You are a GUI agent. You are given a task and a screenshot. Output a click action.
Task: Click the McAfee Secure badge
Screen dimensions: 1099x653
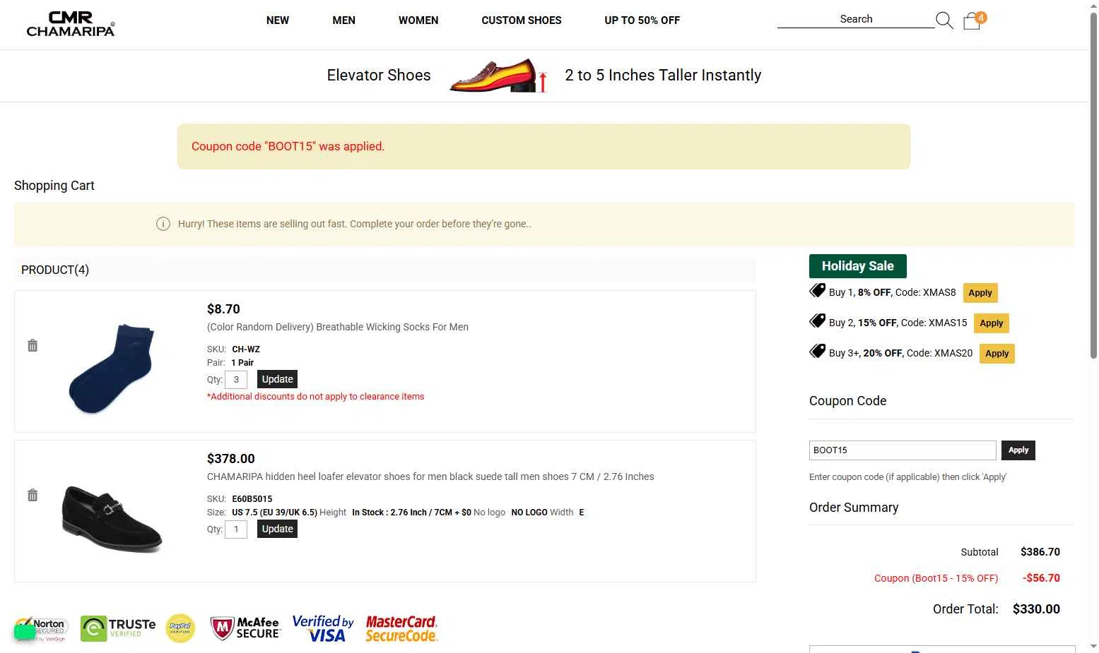245,628
